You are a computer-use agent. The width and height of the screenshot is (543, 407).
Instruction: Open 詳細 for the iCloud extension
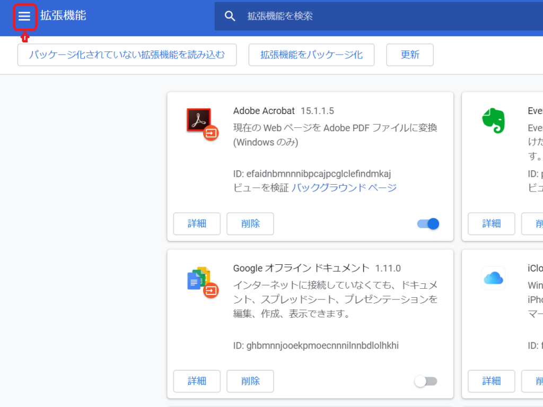492,381
